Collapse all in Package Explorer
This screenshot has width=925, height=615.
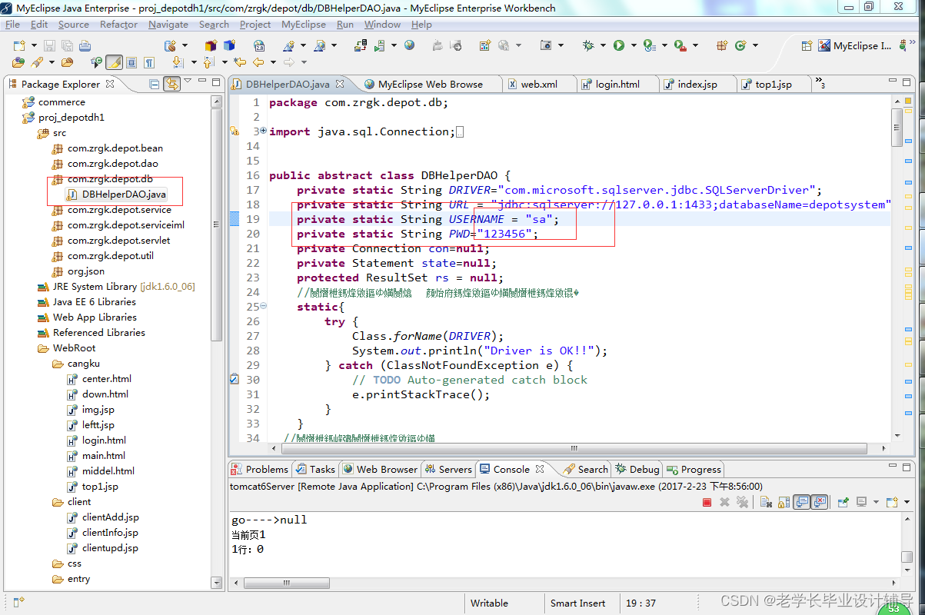pyautogui.click(x=155, y=84)
